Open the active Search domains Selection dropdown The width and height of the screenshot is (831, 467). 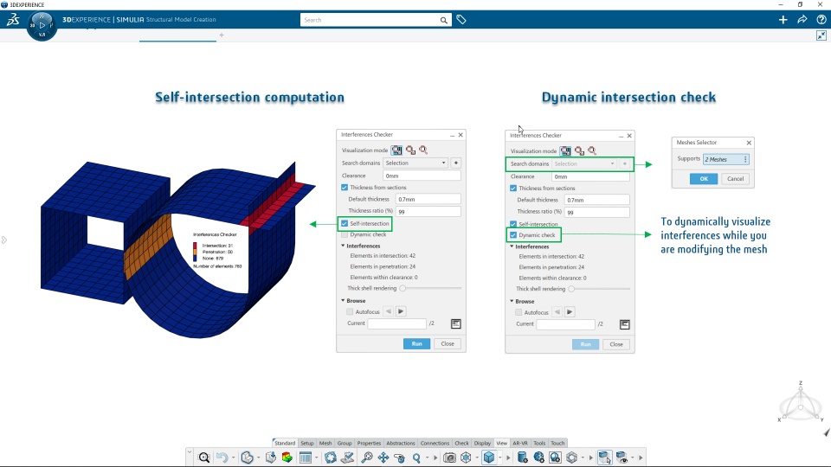point(415,163)
